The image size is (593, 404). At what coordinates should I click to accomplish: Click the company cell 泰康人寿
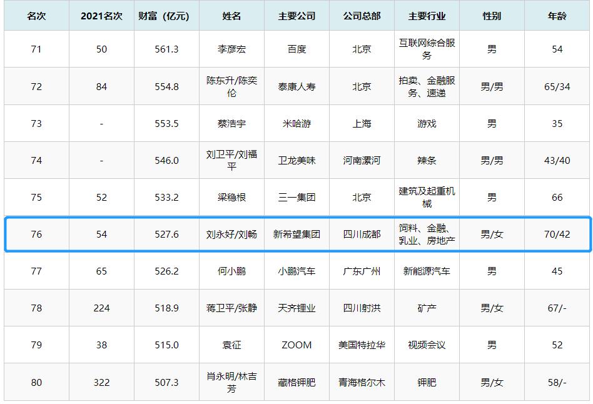click(296, 87)
